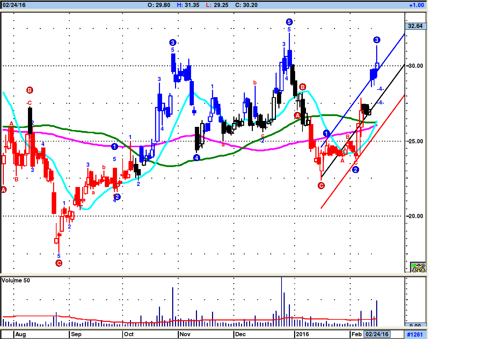Screen dimensions: 489x339
Task: Click the 20.00 price axis label
Action: click(416, 216)
